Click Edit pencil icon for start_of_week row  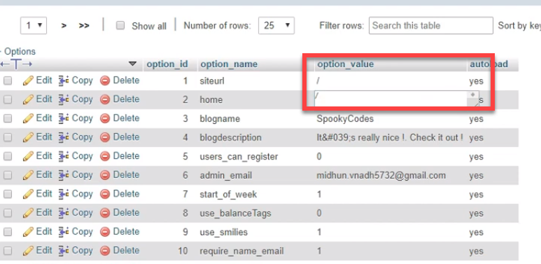28,194
